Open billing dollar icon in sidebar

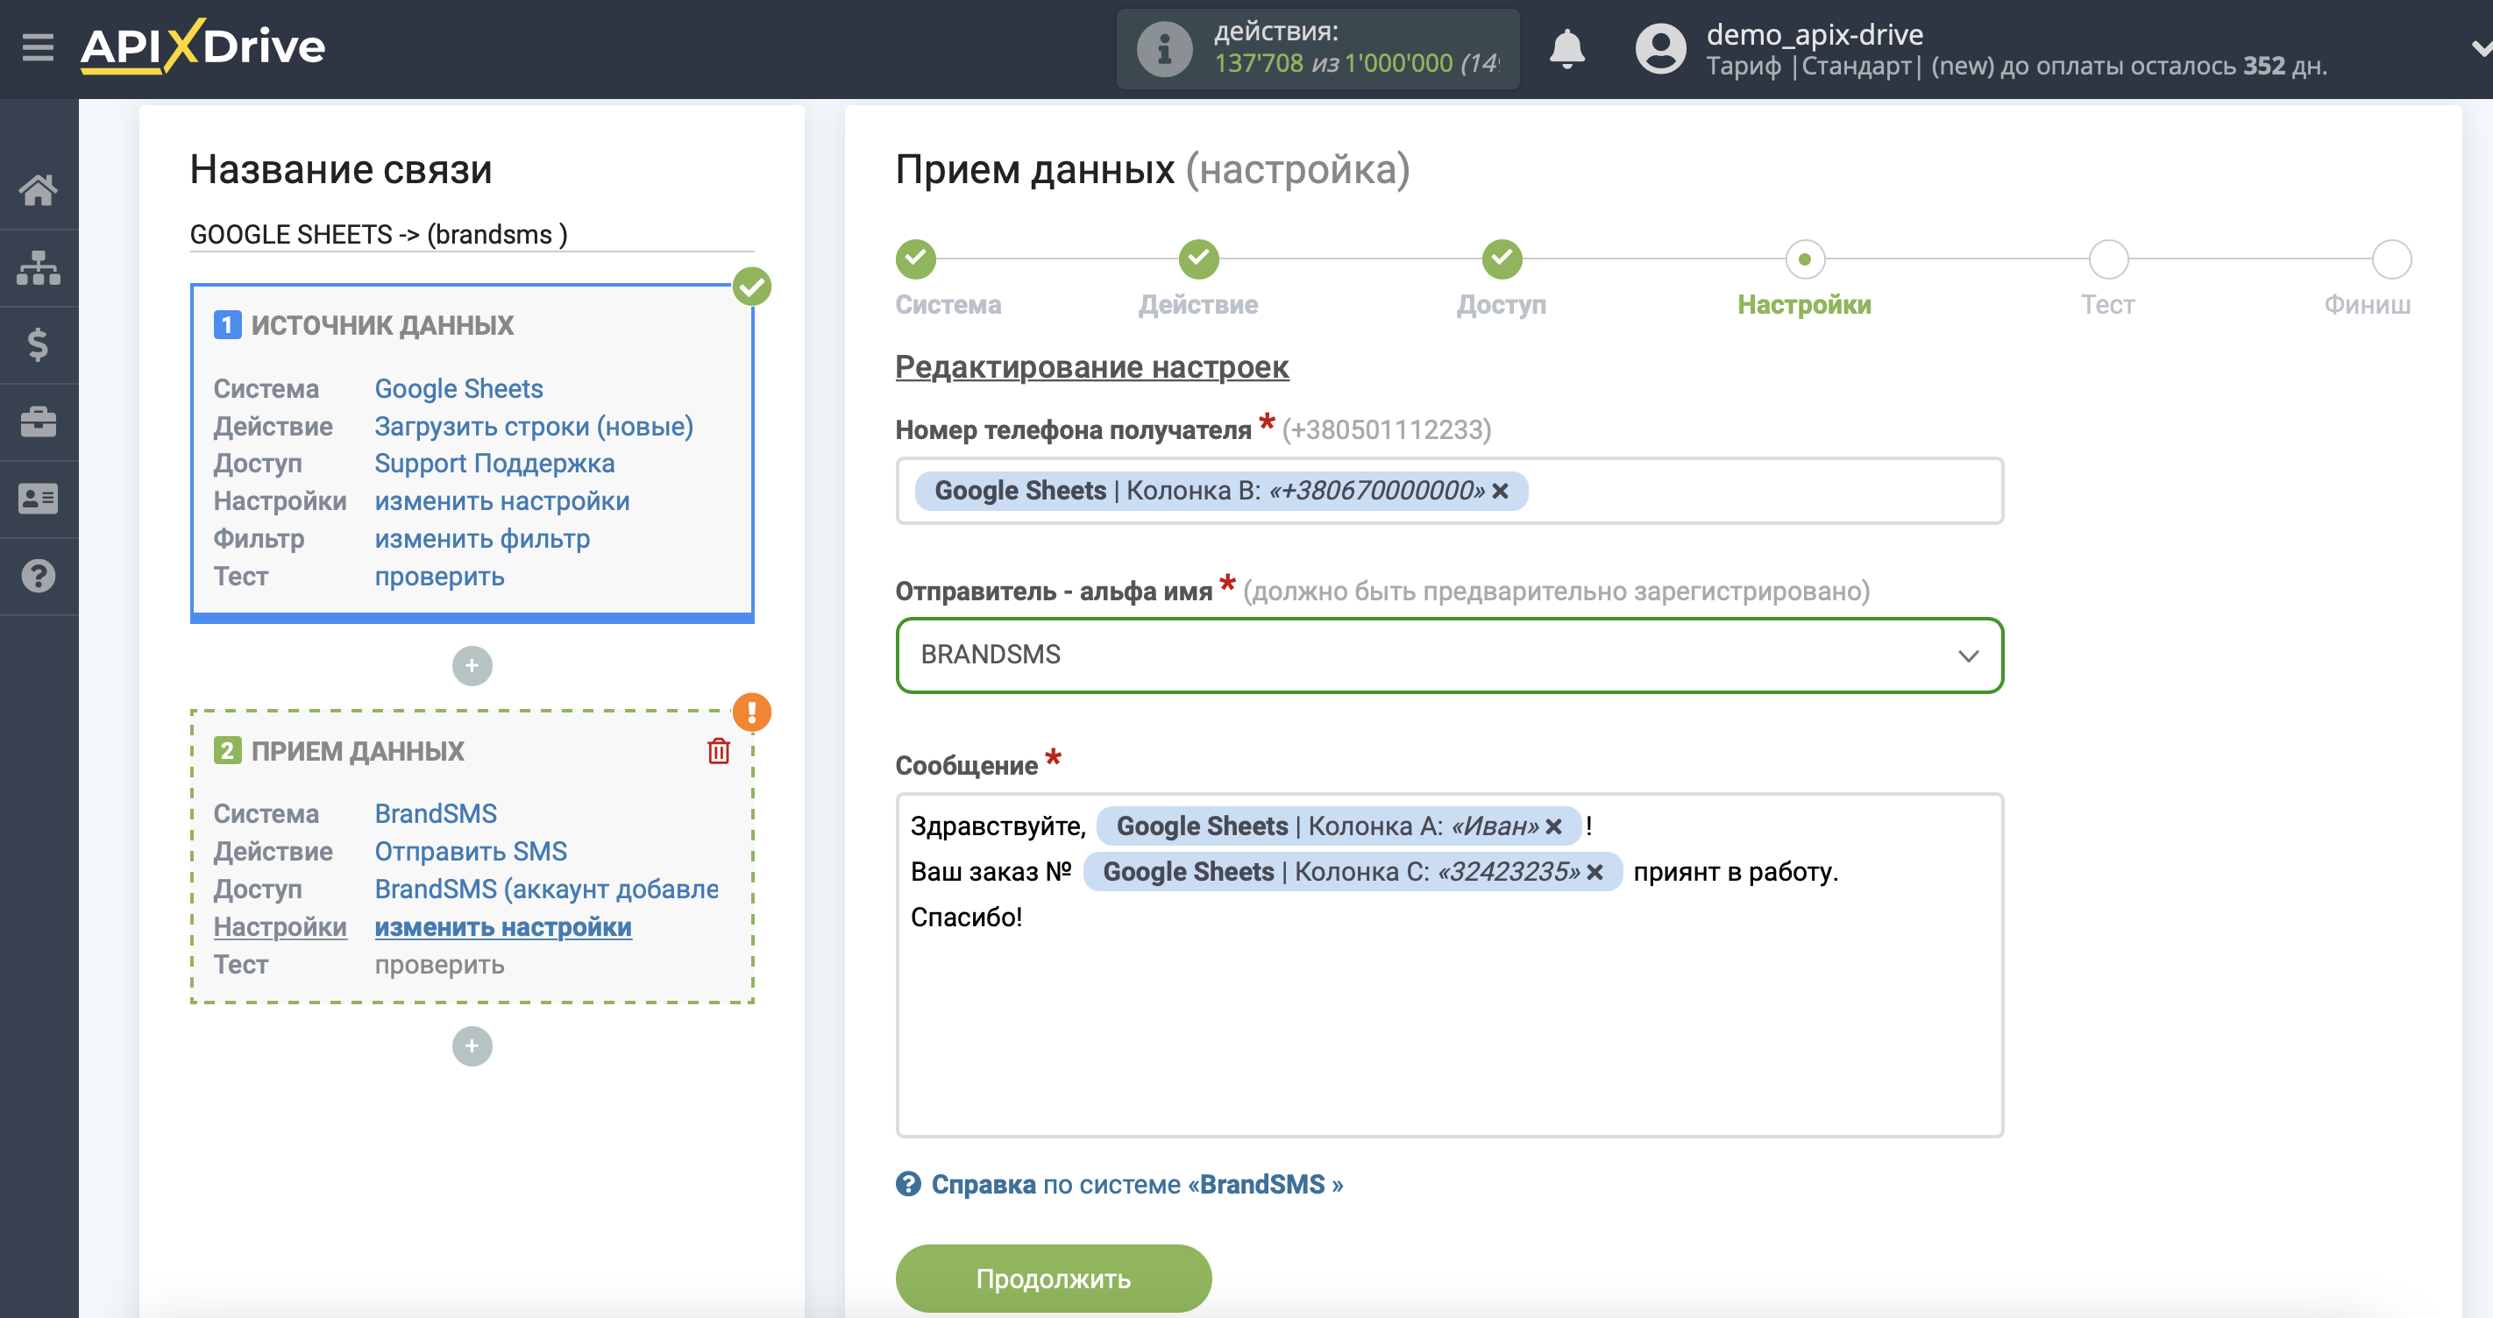pyautogui.click(x=39, y=344)
